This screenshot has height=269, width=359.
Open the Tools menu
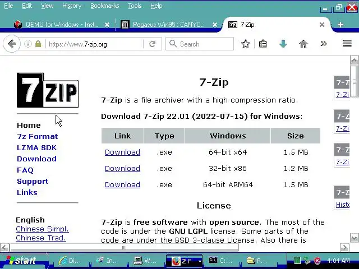pyautogui.click(x=135, y=6)
